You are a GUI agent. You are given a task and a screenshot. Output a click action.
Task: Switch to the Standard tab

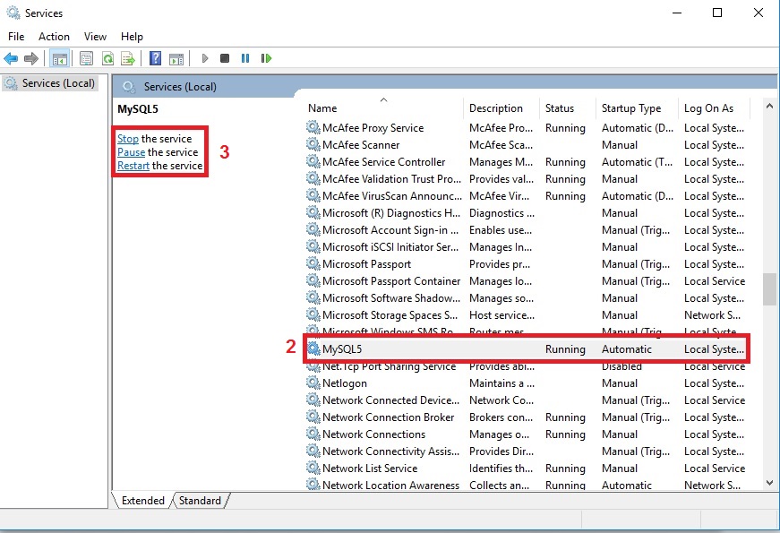(200, 501)
